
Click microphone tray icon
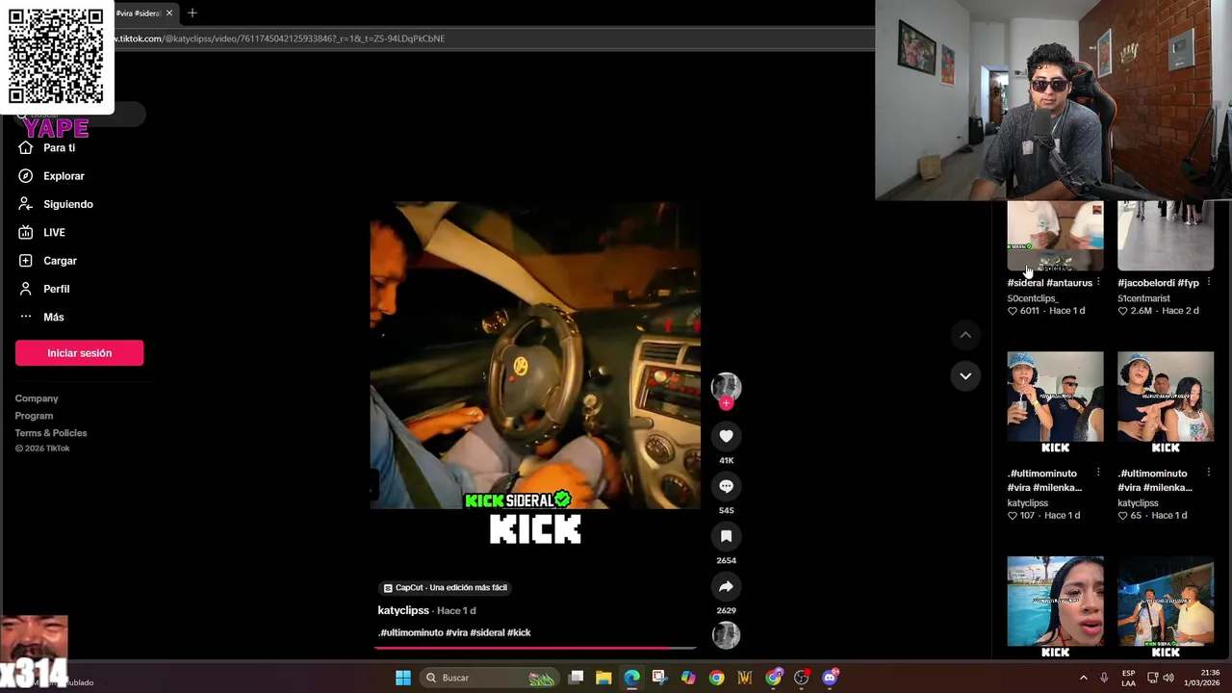tap(1104, 678)
